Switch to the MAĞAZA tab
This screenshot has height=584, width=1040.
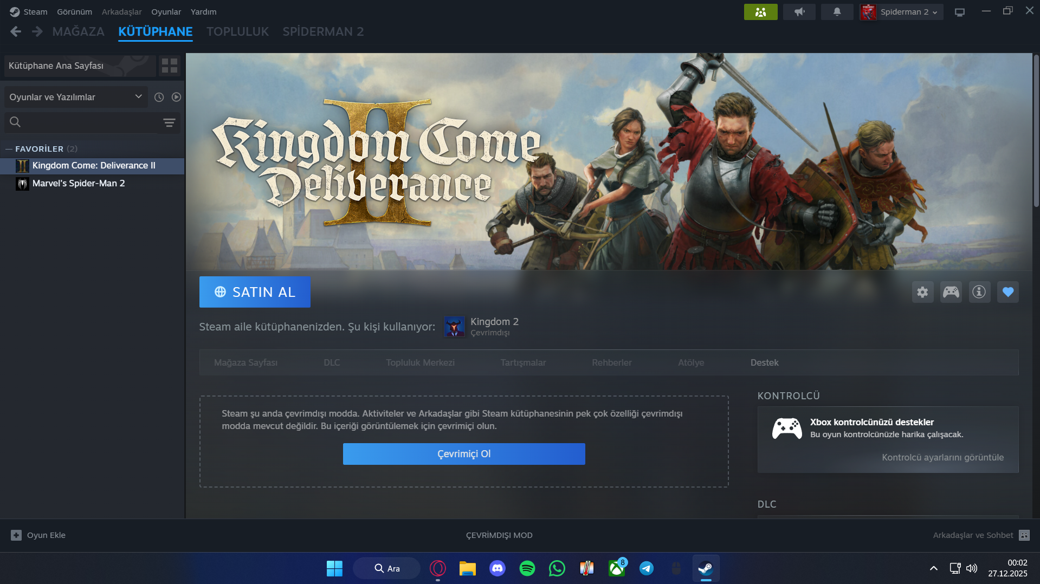tap(79, 32)
